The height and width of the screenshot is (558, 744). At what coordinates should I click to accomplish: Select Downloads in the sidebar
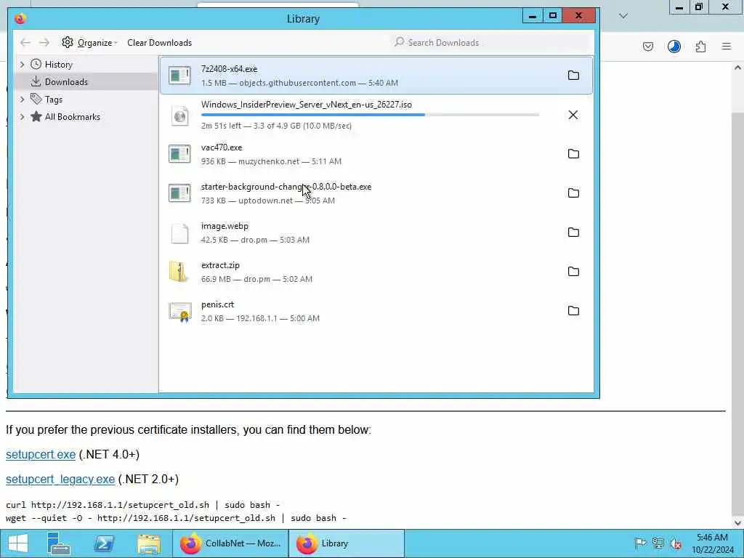[x=66, y=82]
